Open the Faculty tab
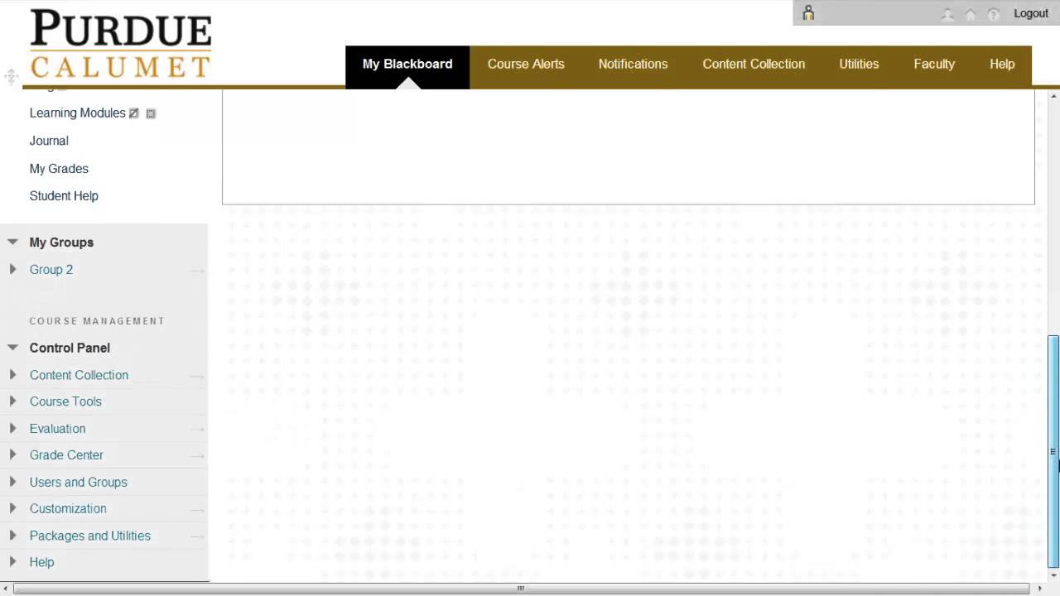 [934, 65]
